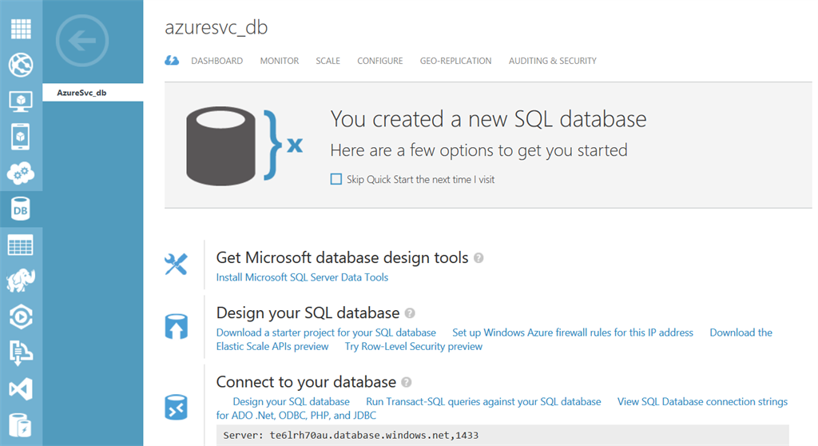Screen dimensions: 818x446
Task: Open the all items grid icon
Action: click(x=21, y=28)
